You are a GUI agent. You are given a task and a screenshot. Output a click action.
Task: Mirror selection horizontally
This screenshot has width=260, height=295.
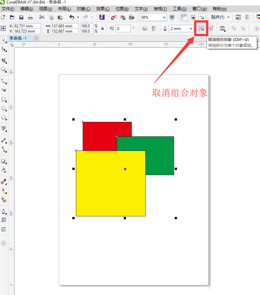tap(145, 29)
